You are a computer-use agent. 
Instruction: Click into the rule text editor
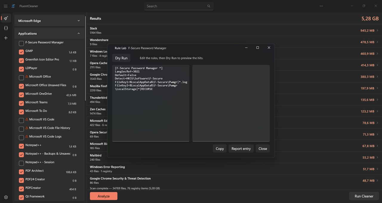coord(151,103)
